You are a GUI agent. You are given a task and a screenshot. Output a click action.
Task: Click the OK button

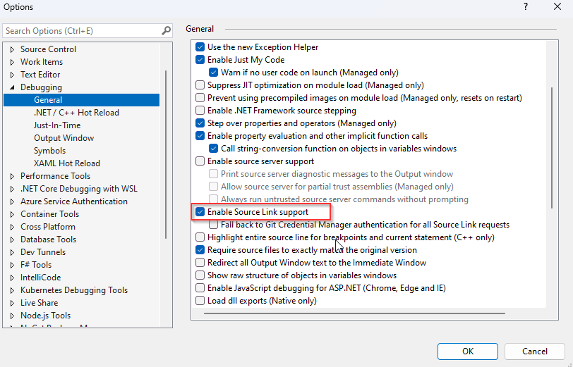click(x=468, y=352)
